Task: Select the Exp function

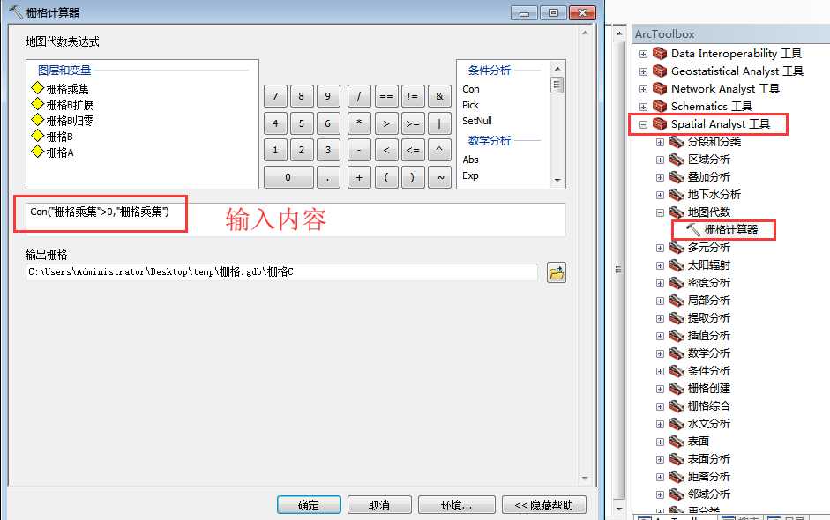Action: click(470, 175)
